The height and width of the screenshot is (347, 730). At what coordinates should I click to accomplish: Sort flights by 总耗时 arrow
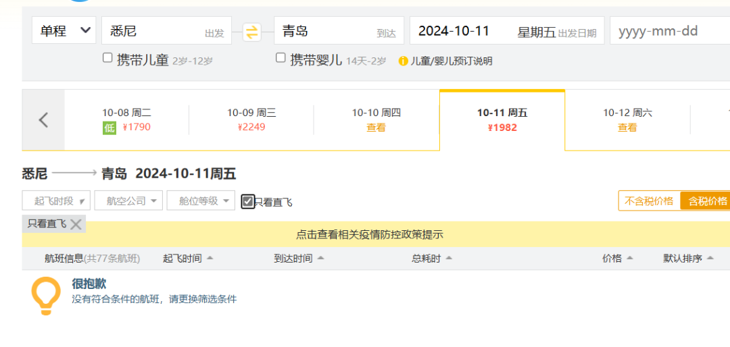pos(449,258)
